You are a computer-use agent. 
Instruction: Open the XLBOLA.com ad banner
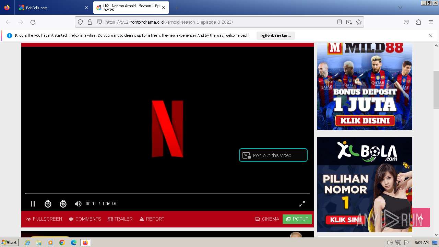365,185
